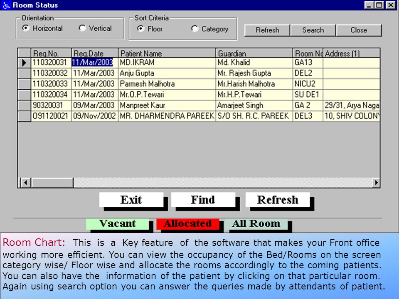
Task: Click the Patient Name column header
Action: tap(167, 53)
